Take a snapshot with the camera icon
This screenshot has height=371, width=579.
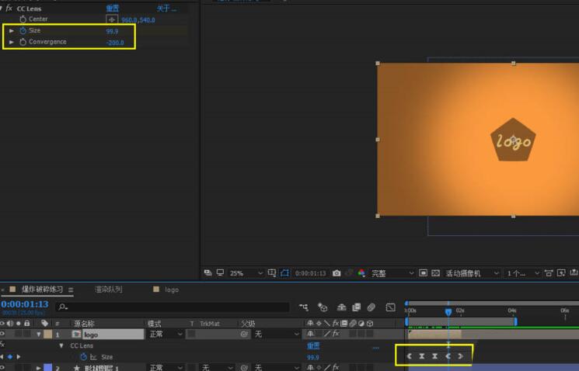pos(337,273)
